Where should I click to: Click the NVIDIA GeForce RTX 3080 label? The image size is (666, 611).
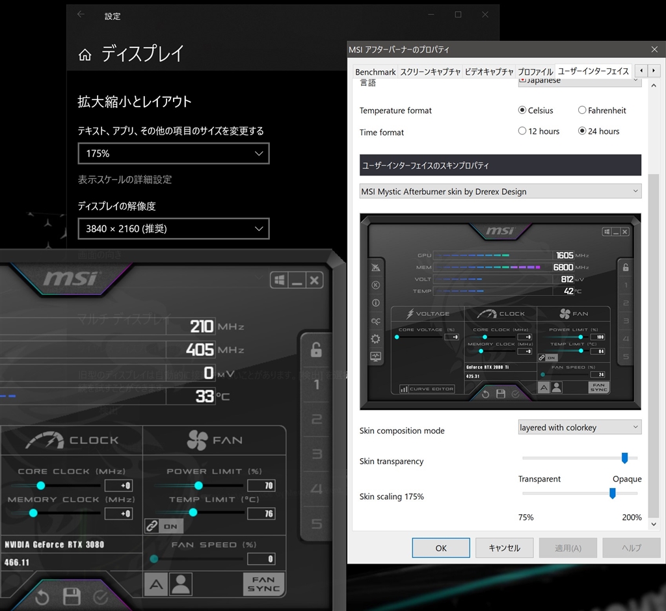(x=55, y=545)
